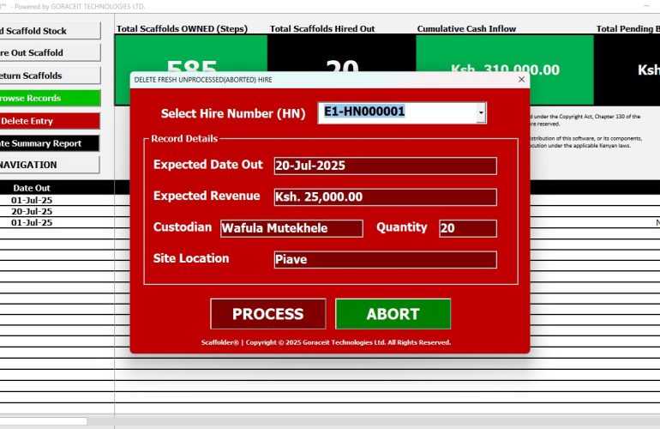Click the Site Location field showing Piave
The width and height of the screenshot is (660, 429).
[x=385, y=259]
